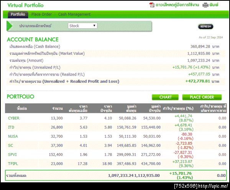Click the Amount value 1,097,233.24 in Account Balance
230x190 pixels.
coord(199,61)
